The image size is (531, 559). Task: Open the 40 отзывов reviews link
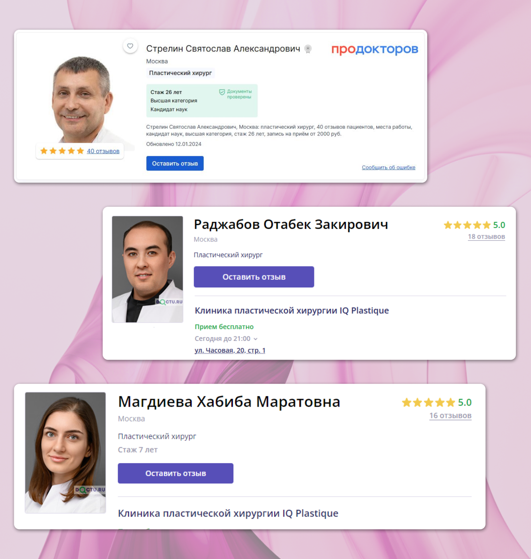(103, 151)
